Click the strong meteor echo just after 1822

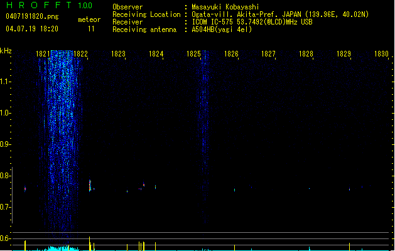tap(90, 186)
